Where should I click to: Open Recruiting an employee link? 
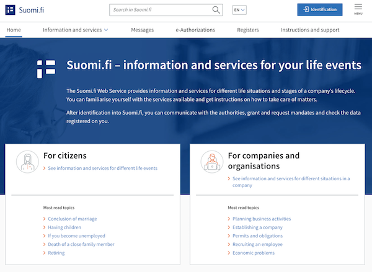(x=257, y=244)
